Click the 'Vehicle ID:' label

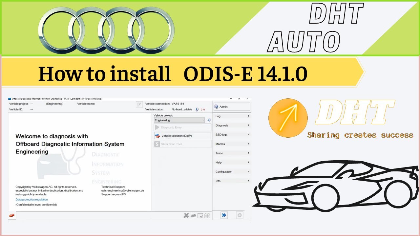16,109
